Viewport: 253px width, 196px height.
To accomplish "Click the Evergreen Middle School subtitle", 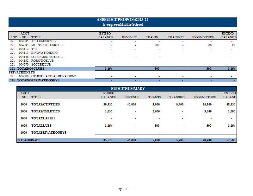I will 123,24.
